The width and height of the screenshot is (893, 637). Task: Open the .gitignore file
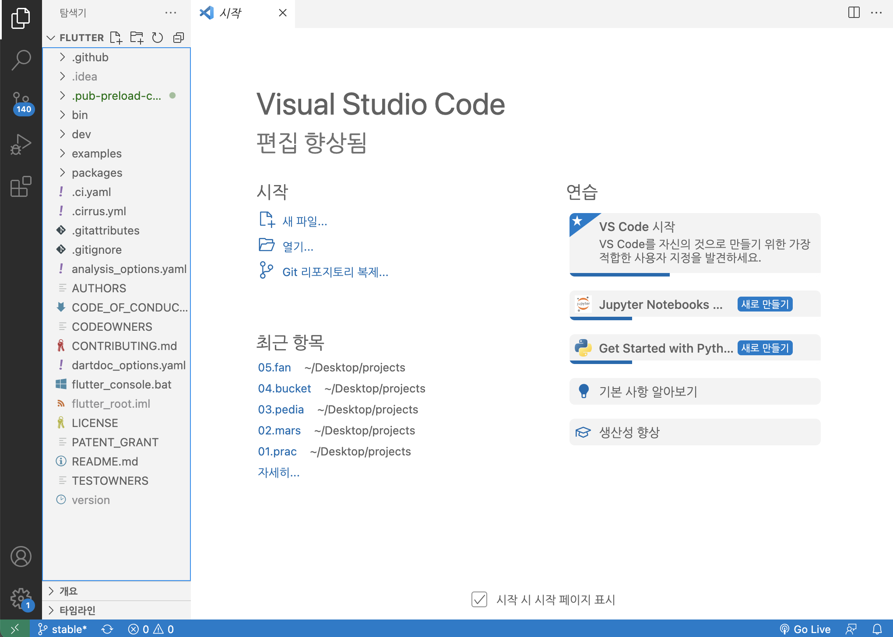(116, 250)
